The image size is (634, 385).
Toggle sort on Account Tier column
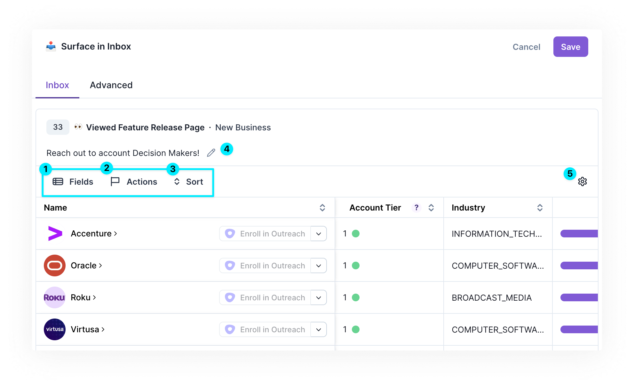coord(431,208)
